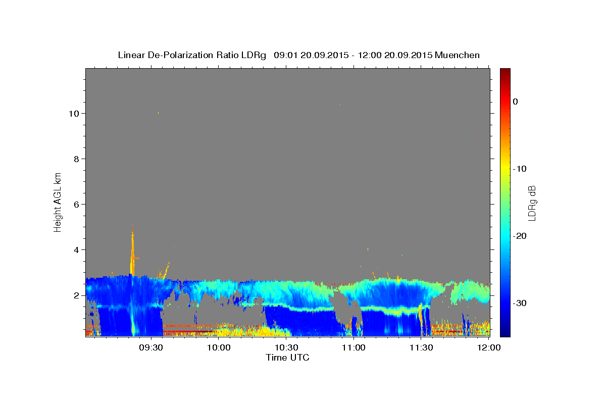Click the '11:00' time axis label
This screenshot has width=606, height=404.
(354, 348)
